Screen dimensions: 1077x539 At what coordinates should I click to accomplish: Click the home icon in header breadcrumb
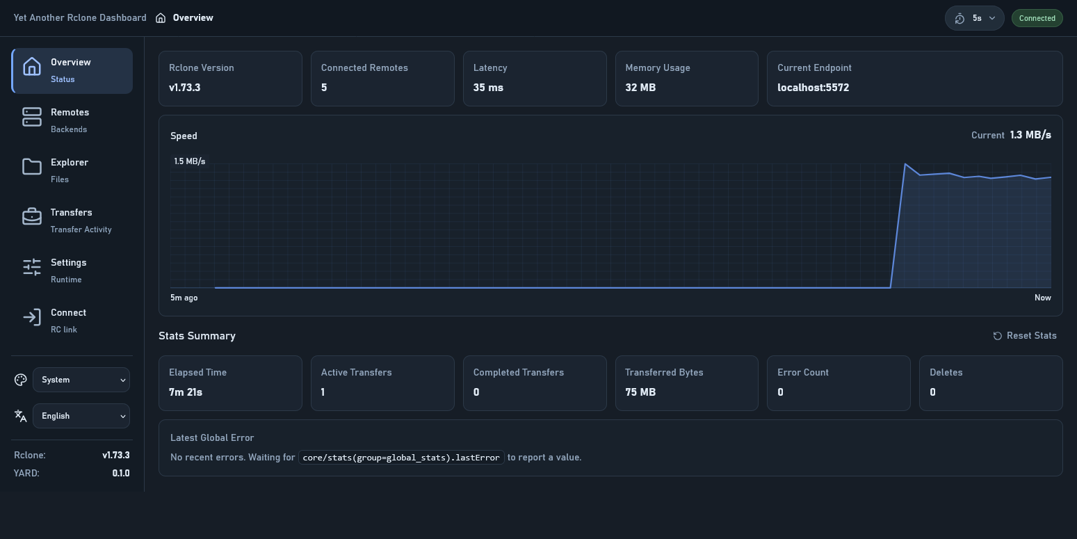(161, 18)
